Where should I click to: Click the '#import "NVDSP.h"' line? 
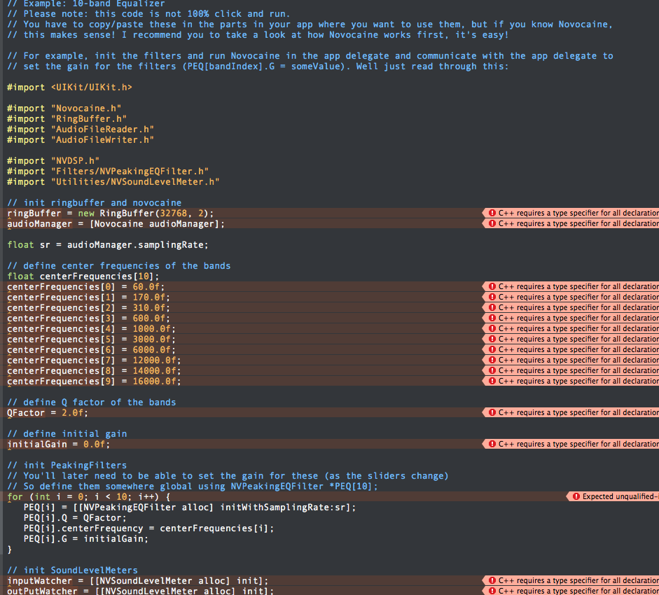tap(53, 161)
